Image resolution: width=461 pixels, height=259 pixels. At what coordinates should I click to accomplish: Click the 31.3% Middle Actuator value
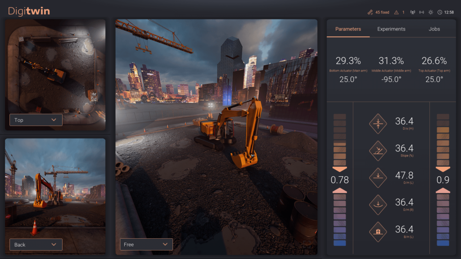391,61
